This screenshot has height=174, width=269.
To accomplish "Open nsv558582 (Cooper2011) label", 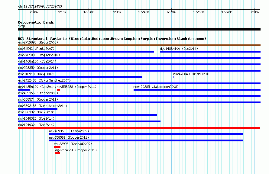I will coord(69,137).
